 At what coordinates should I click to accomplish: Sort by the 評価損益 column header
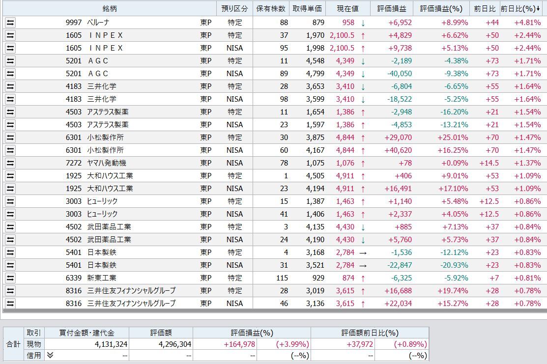tap(392, 9)
